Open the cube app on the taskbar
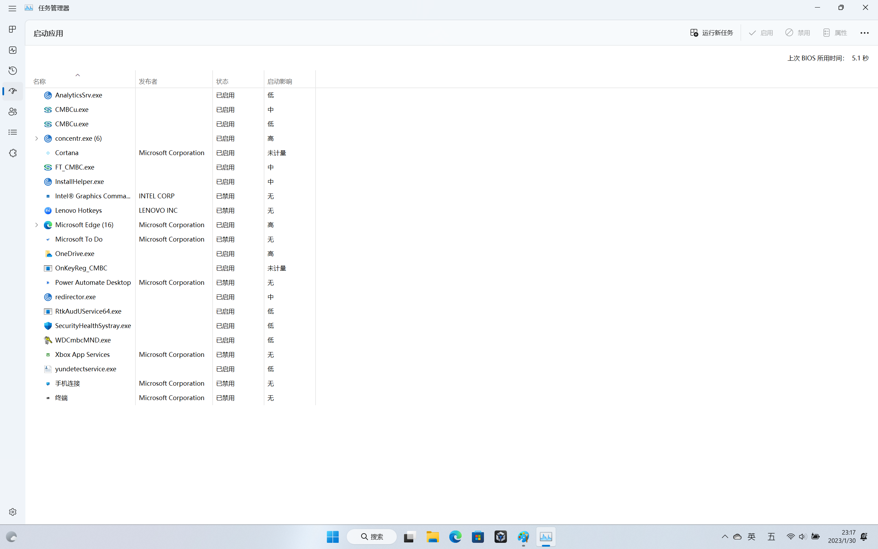The width and height of the screenshot is (878, 549). tap(501, 537)
